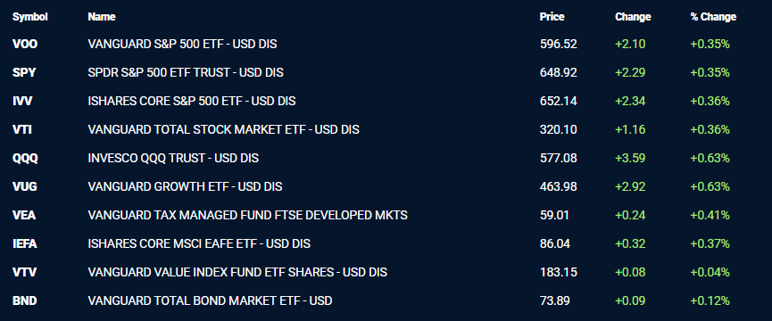
Task: Click the QQQ price 577.08
Action: pyautogui.click(x=559, y=159)
